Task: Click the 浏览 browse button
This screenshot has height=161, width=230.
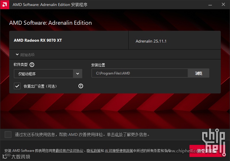Action: 198,73
